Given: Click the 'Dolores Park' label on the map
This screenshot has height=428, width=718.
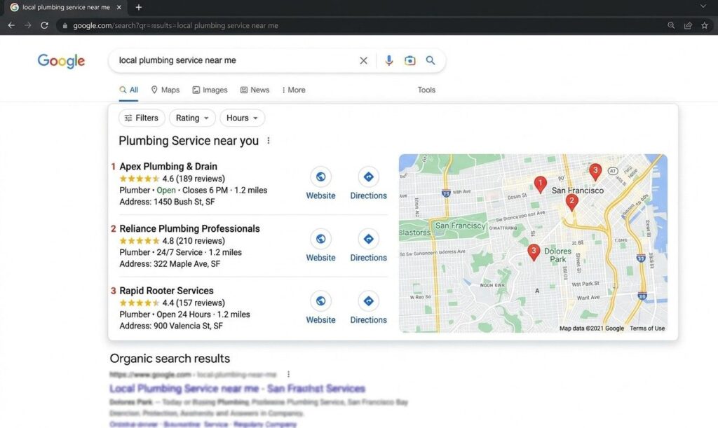Looking at the screenshot, I should [x=557, y=255].
